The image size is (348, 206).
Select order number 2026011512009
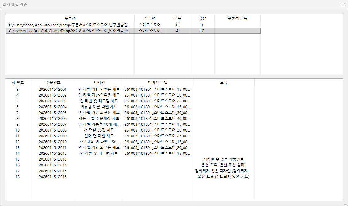(x=53, y=136)
